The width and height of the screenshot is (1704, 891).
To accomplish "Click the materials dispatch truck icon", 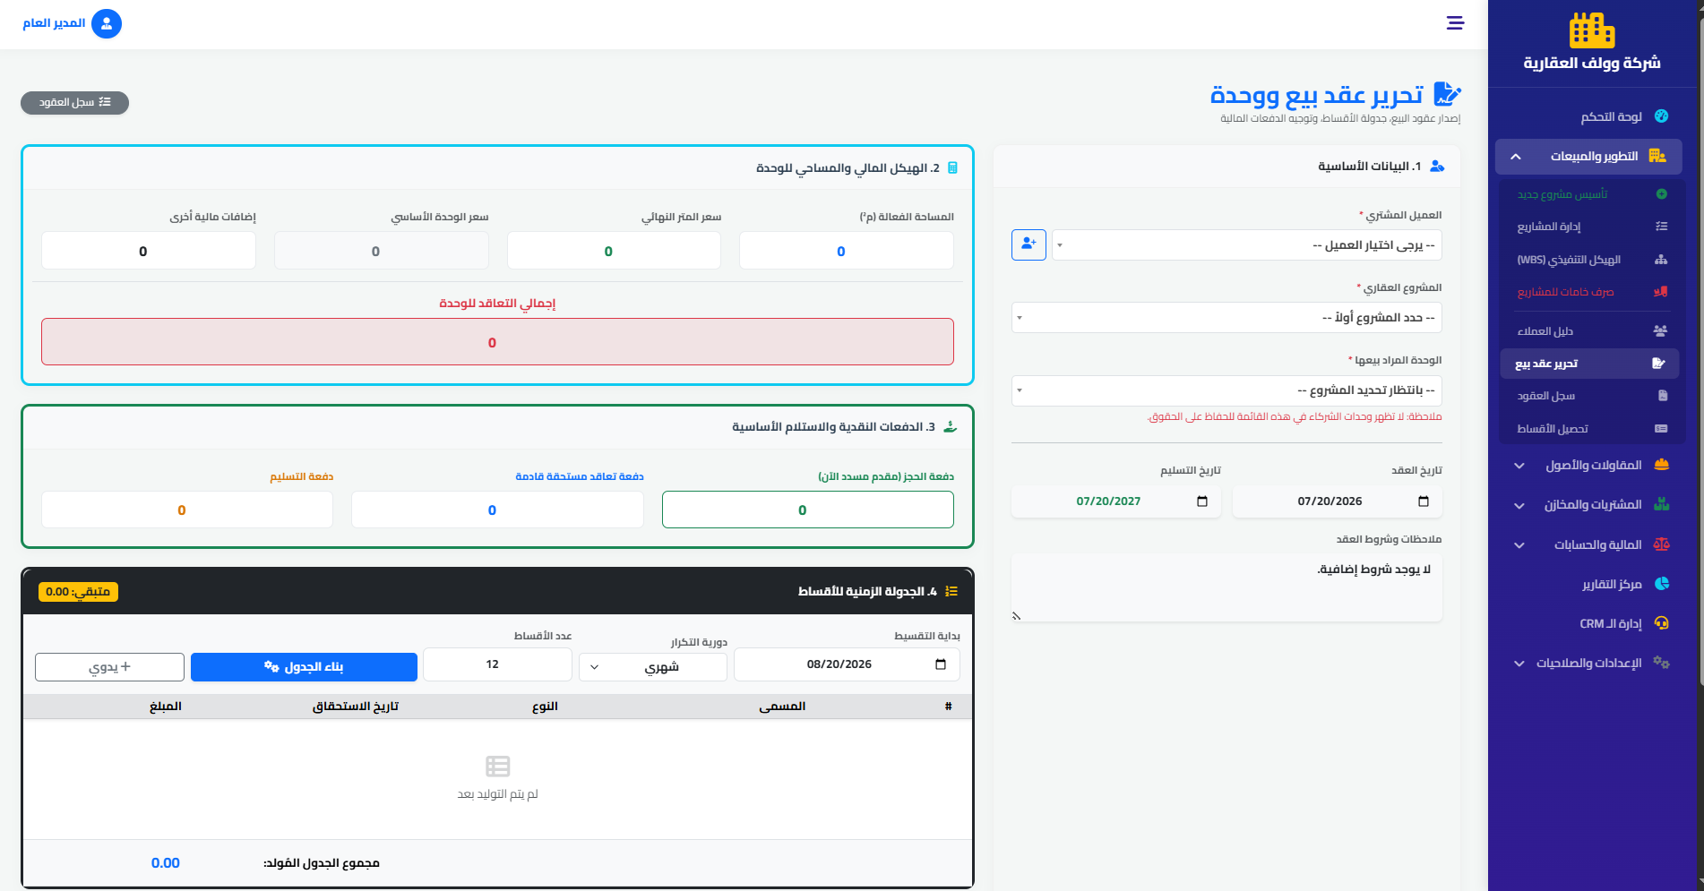I will [1661, 292].
